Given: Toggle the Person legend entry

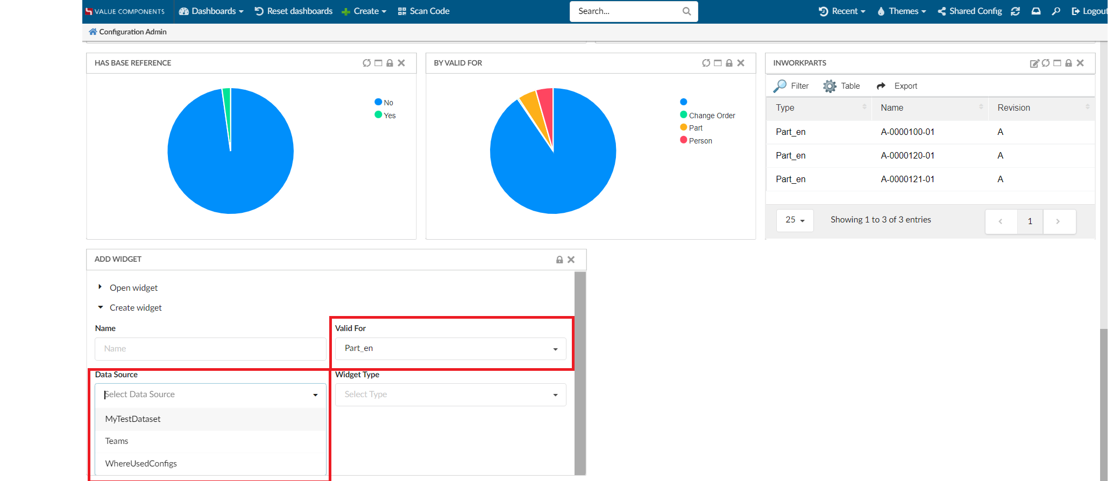Looking at the screenshot, I should coord(700,141).
